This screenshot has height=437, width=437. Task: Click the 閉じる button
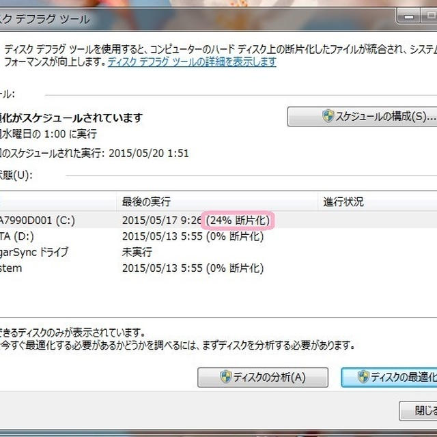pos(418,411)
